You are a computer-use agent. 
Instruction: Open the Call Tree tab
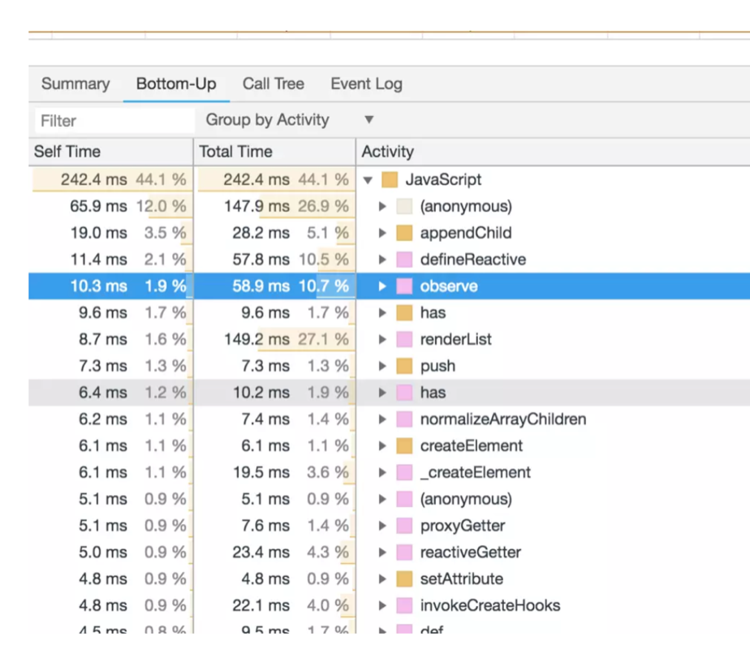click(273, 84)
